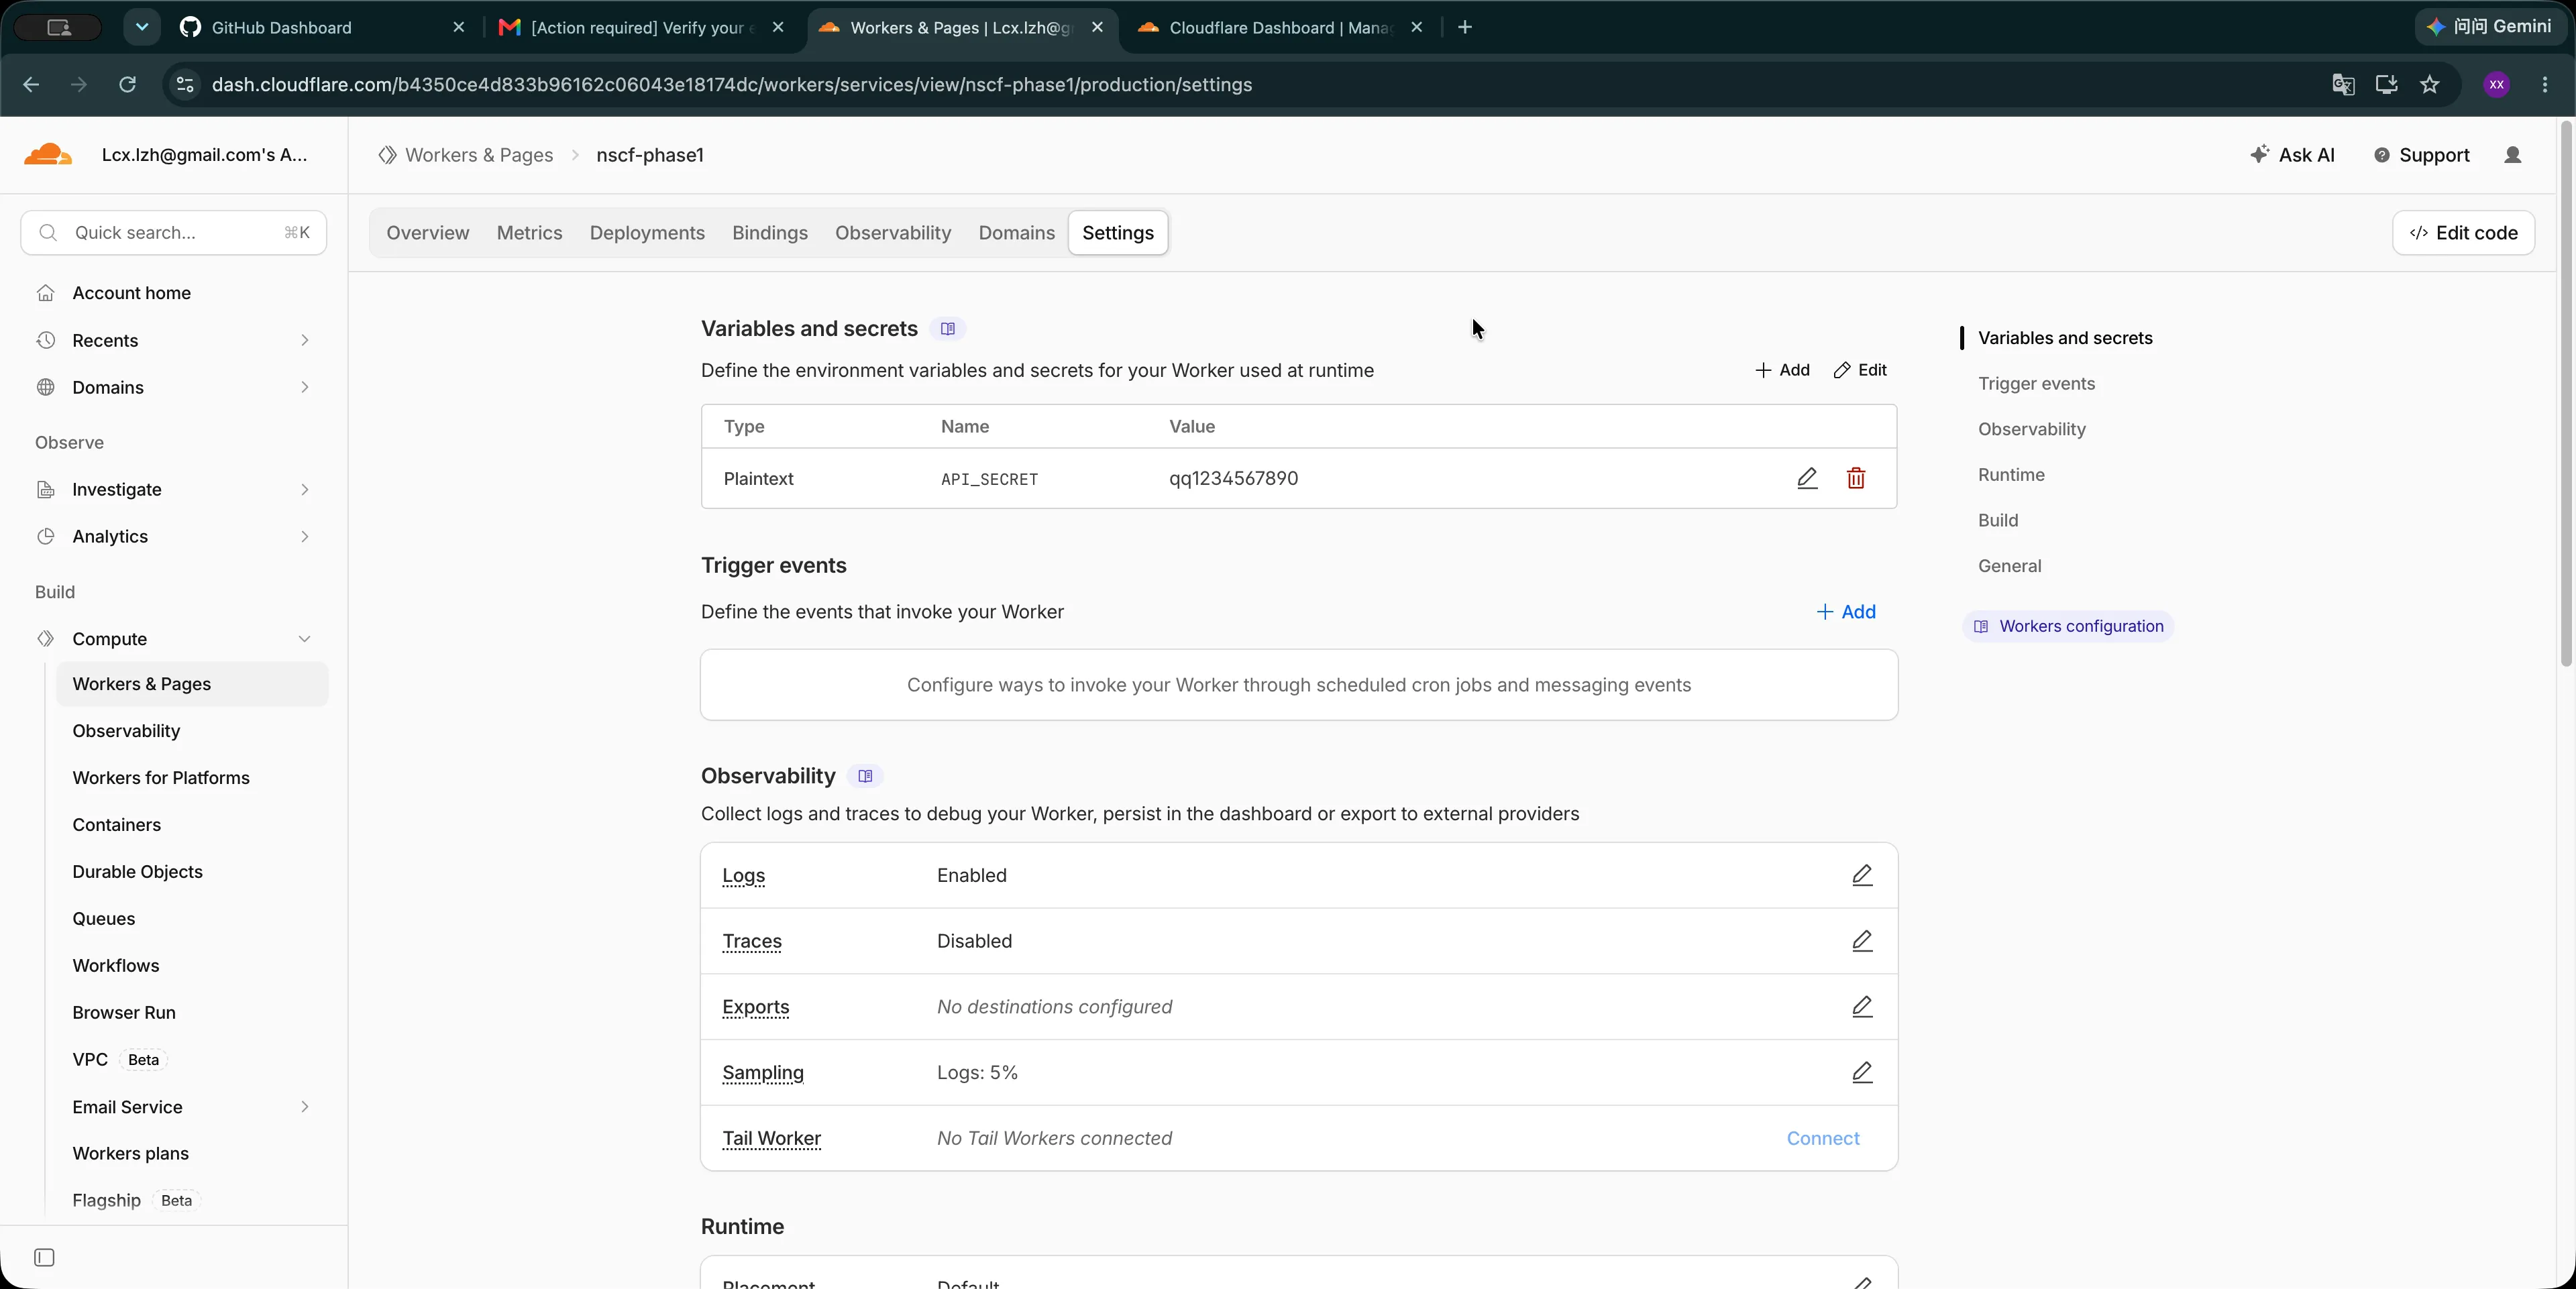Screen dimensions: 2576x1289
Task: Add a trigger event
Action: pos(1846,612)
